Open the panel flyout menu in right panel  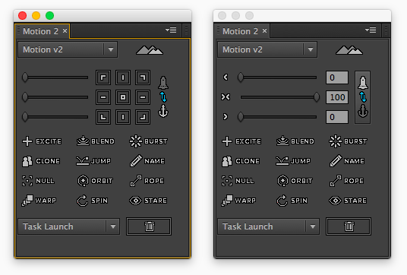click(371, 30)
